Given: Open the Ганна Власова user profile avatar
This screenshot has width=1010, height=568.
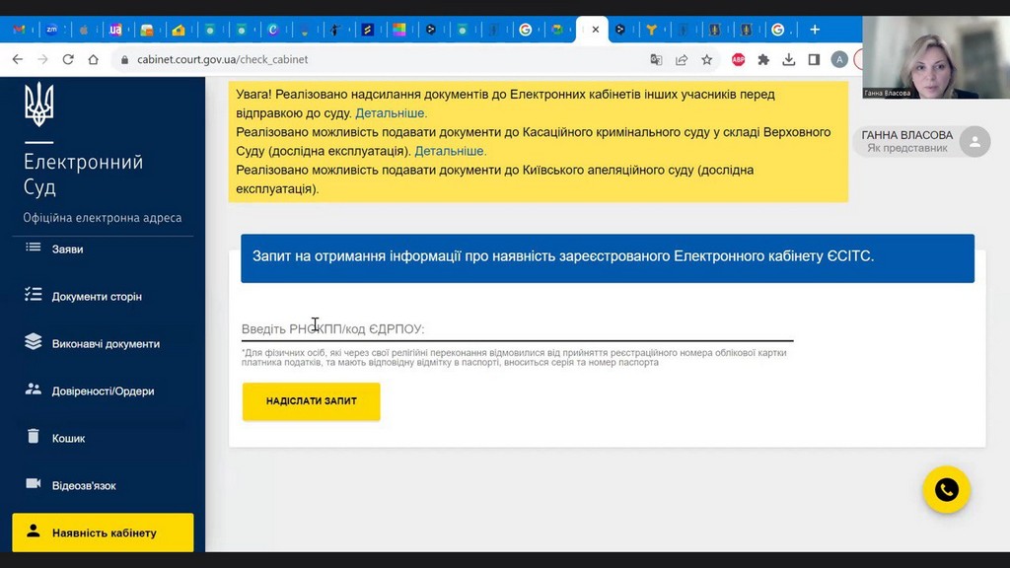Looking at the screenshot, I should [x=974, y=142].
